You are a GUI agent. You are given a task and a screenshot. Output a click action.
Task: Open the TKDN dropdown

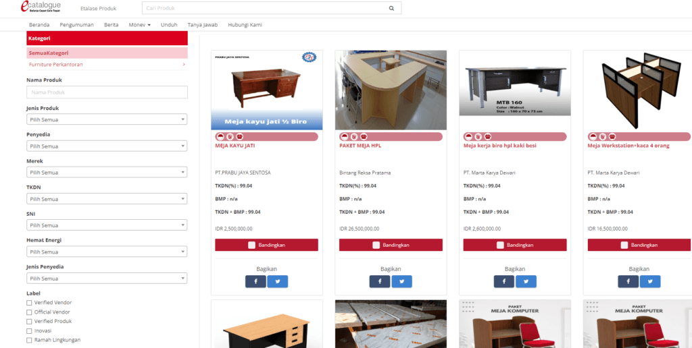pyautogui.click(x=107, y=199)
